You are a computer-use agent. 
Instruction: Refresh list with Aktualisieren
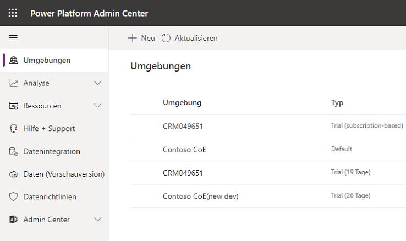[x=190, y=38]
